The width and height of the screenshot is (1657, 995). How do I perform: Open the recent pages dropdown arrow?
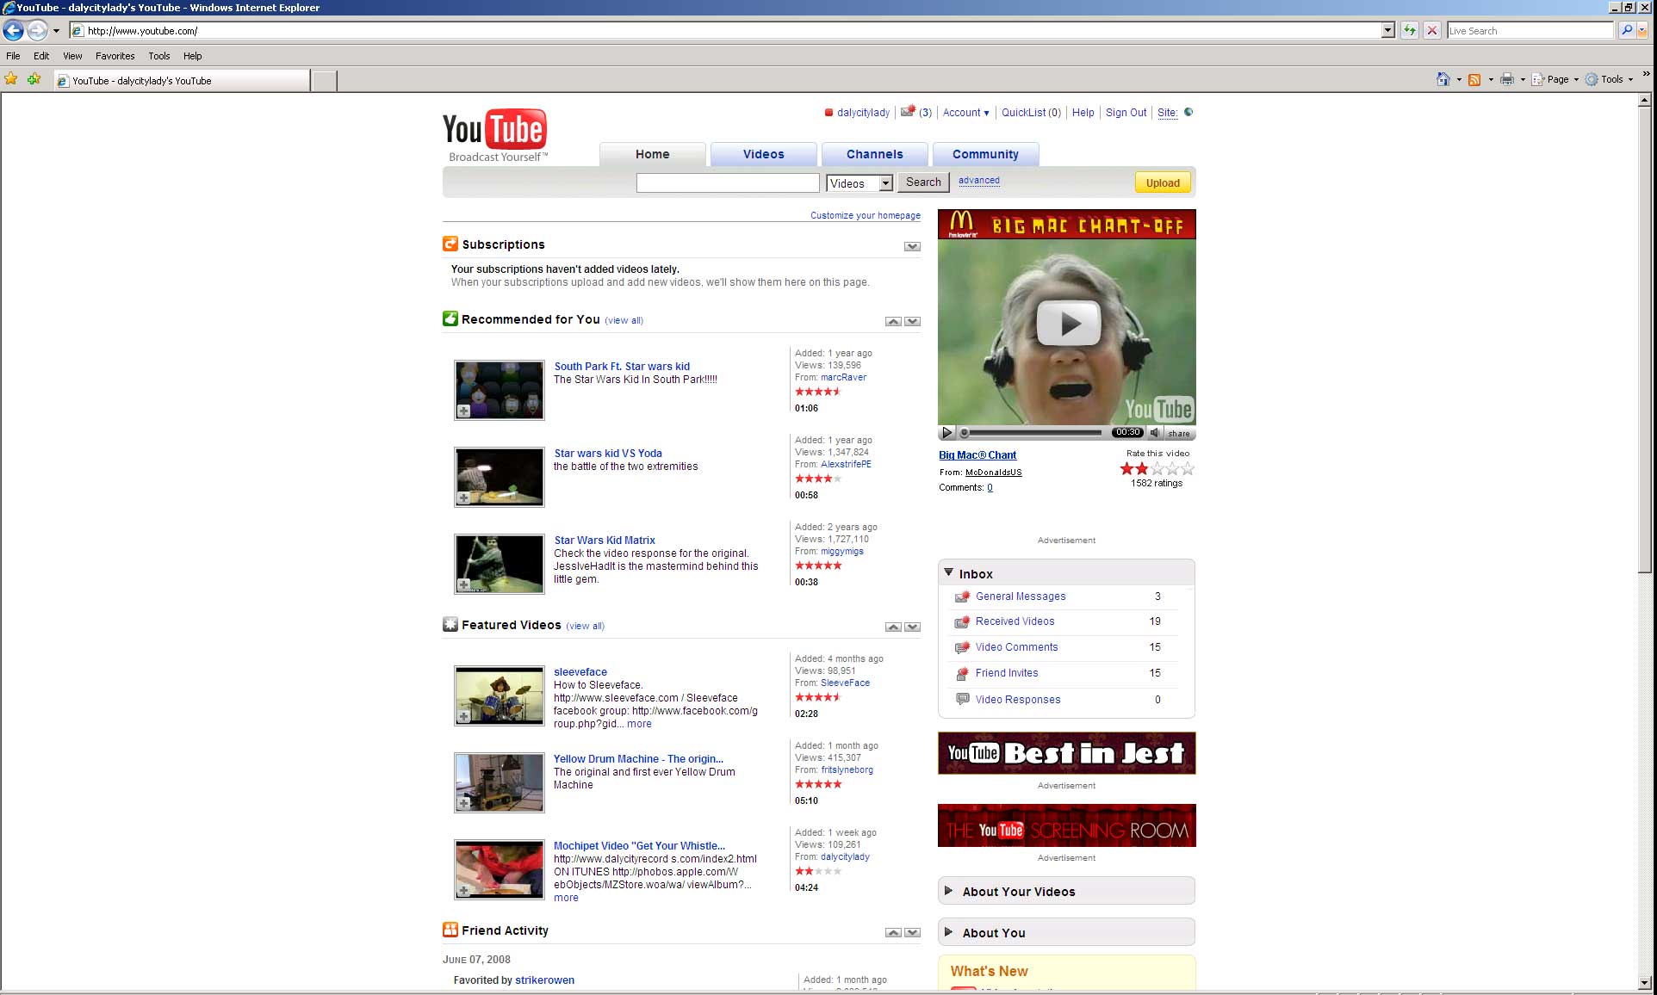56,31
